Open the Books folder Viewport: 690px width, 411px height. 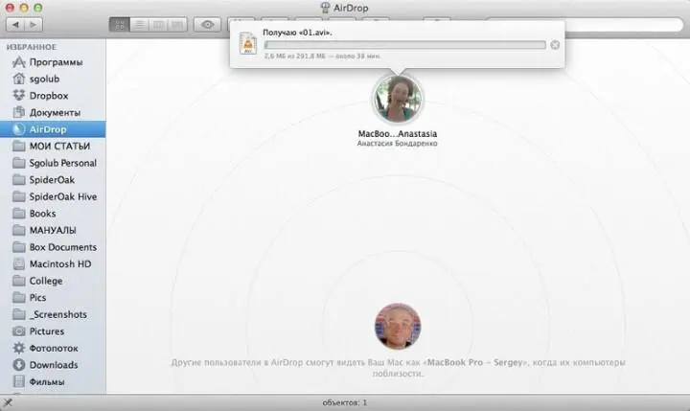[53, 214]
